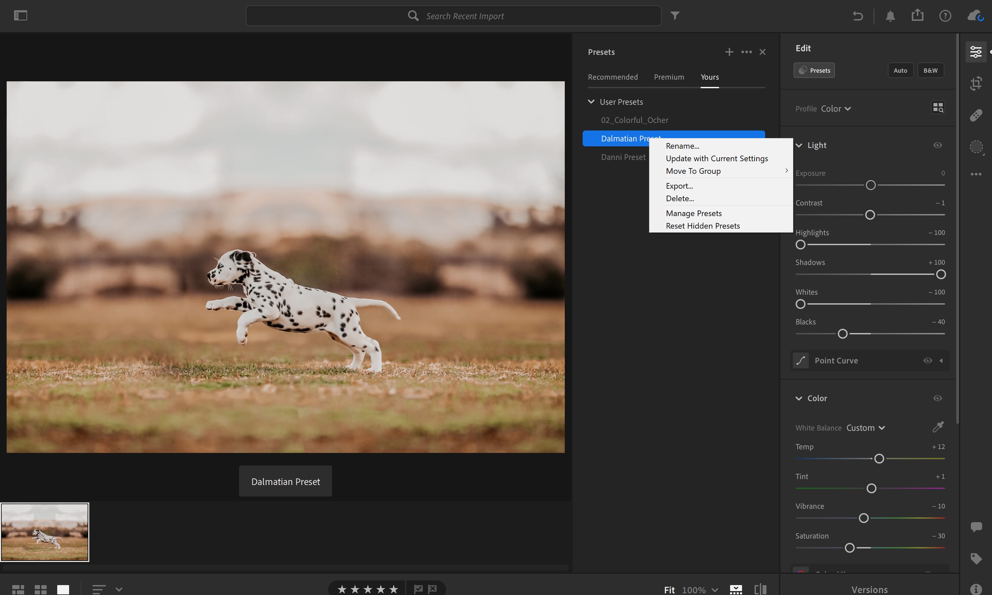Flag photo as picked
The width and height of the screenshot is (992, 595).
coord(418,589)
